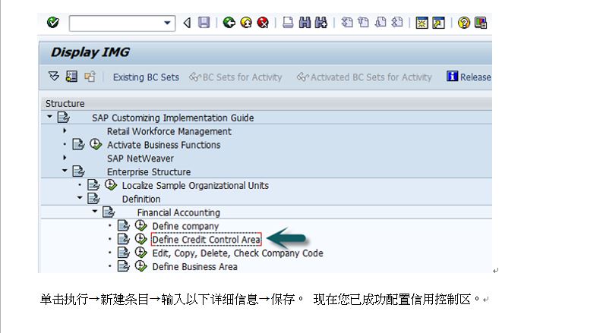Click the yellow Exit up-arrow icon
The image size is (603, 333).
pyautogui.click(x=246, y=23)
